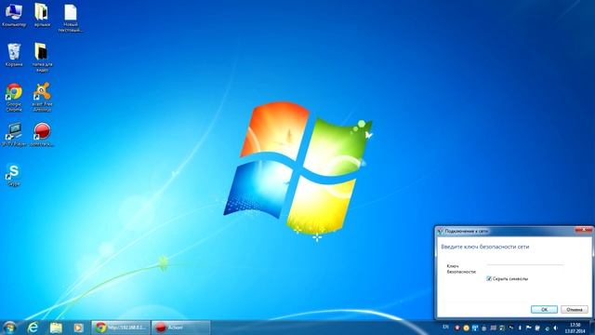Image resolution: width=595 pixels, height=335 pixels.
Task: Open the Windows Start menu orb
Action: [9, 328]
